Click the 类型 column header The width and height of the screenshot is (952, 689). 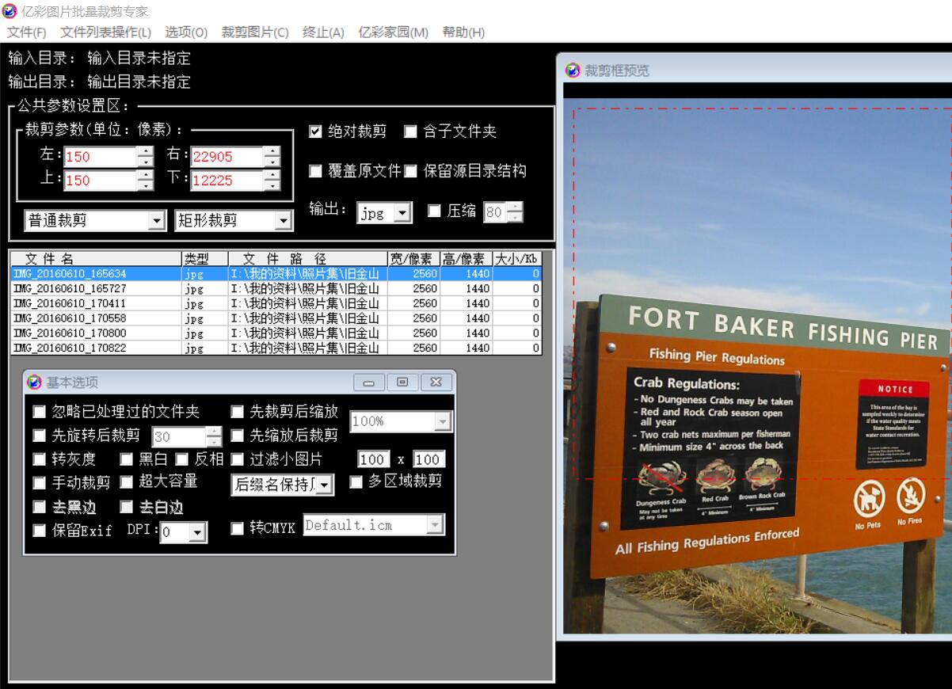point(205,259)
